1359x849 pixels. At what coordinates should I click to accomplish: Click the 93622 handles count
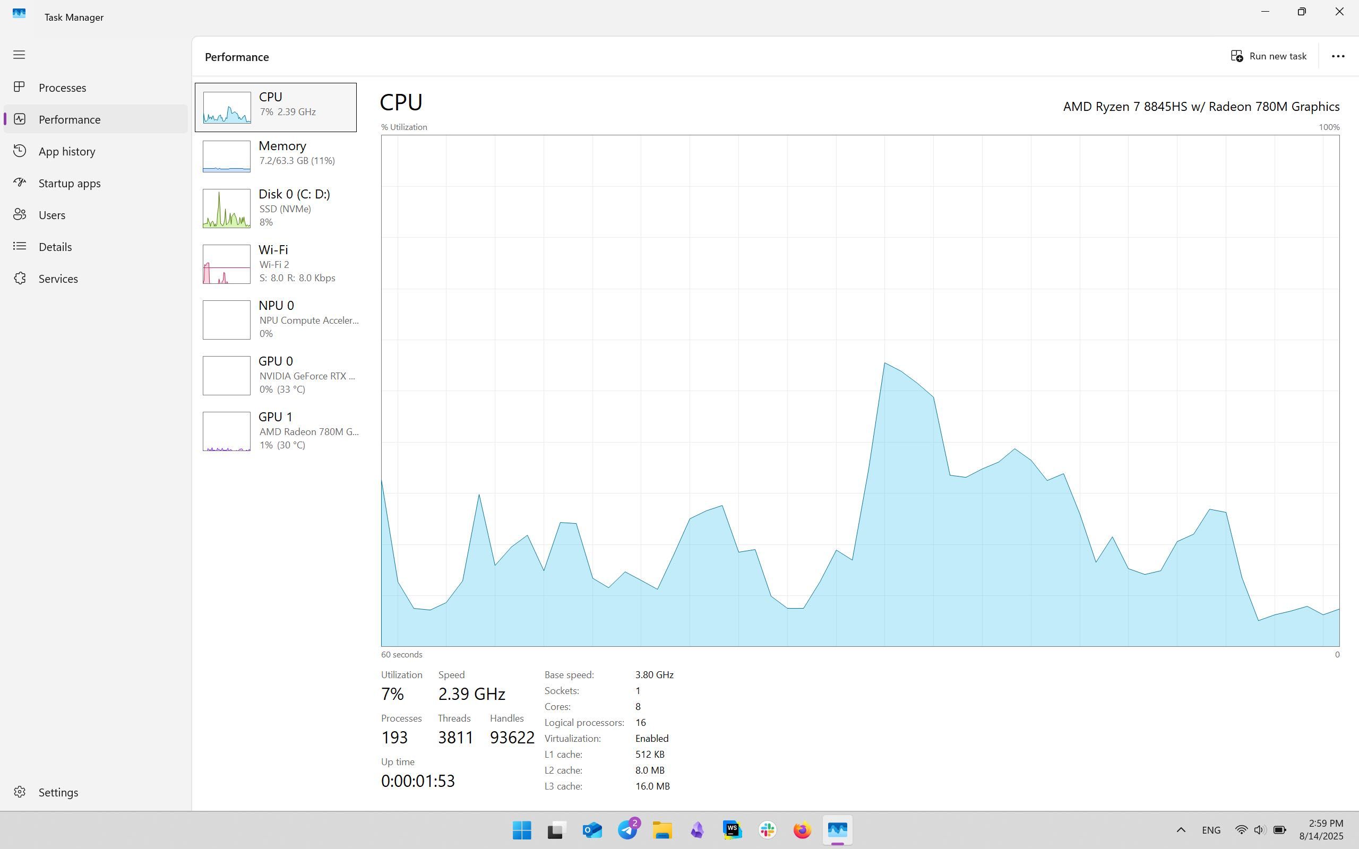(x=512, y=737)
